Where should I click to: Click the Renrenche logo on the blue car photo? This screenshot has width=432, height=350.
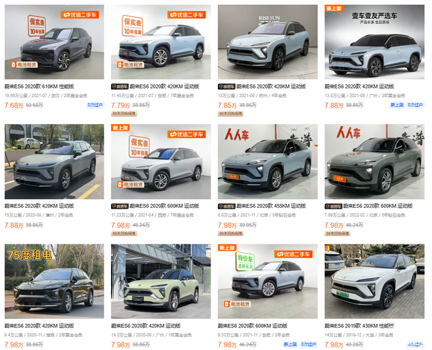click(237, 135)
